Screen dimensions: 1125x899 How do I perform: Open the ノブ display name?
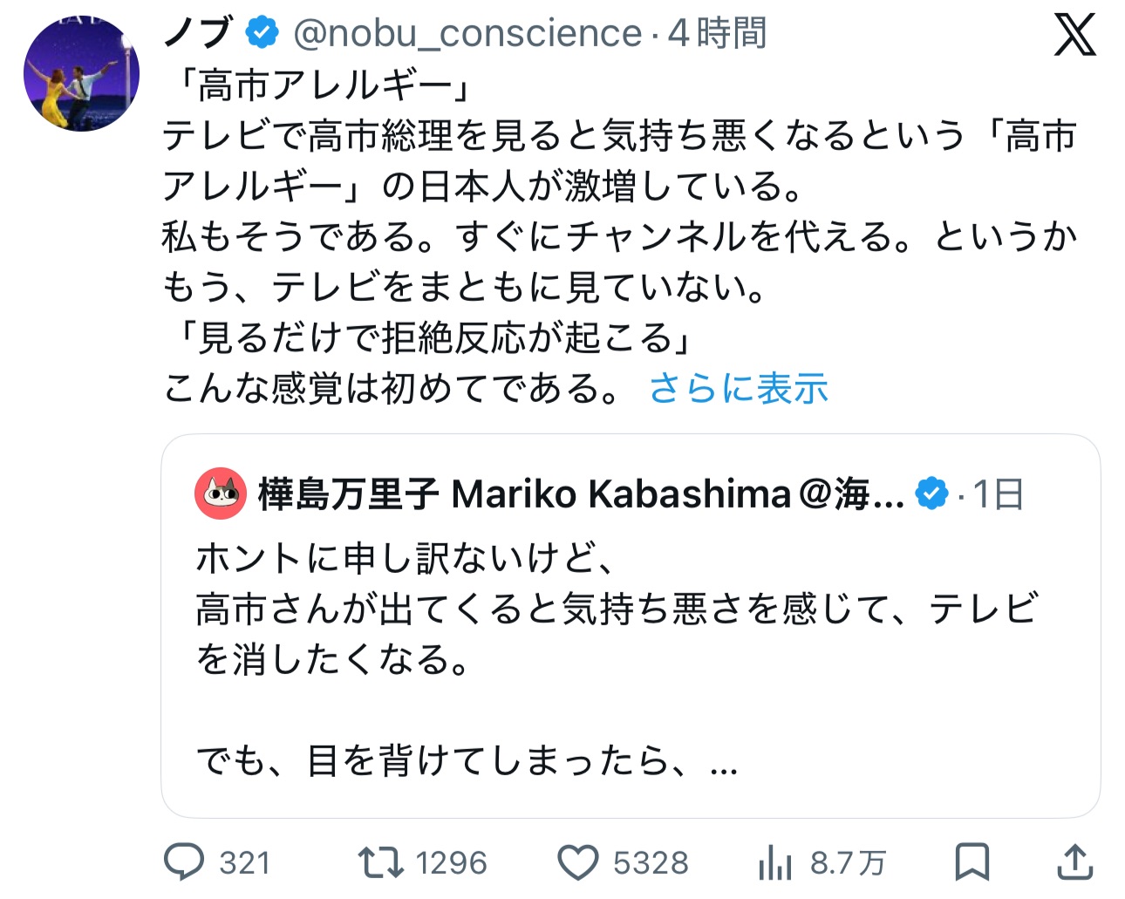[198, 33]
